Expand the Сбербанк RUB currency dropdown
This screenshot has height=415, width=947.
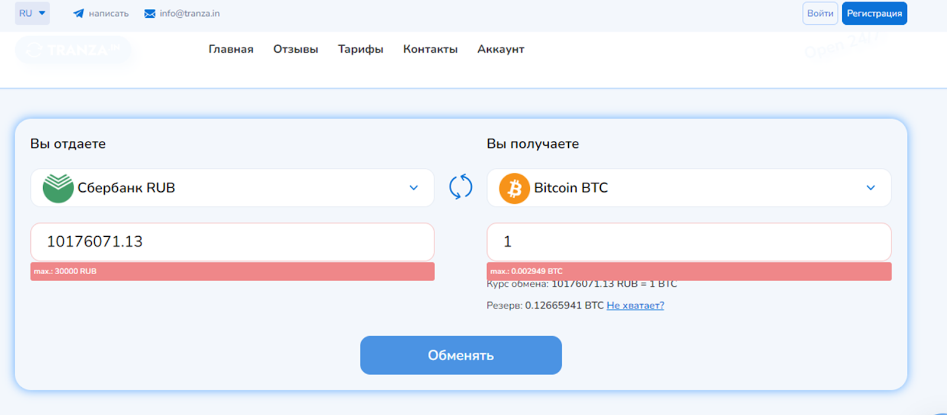point(413,188)
